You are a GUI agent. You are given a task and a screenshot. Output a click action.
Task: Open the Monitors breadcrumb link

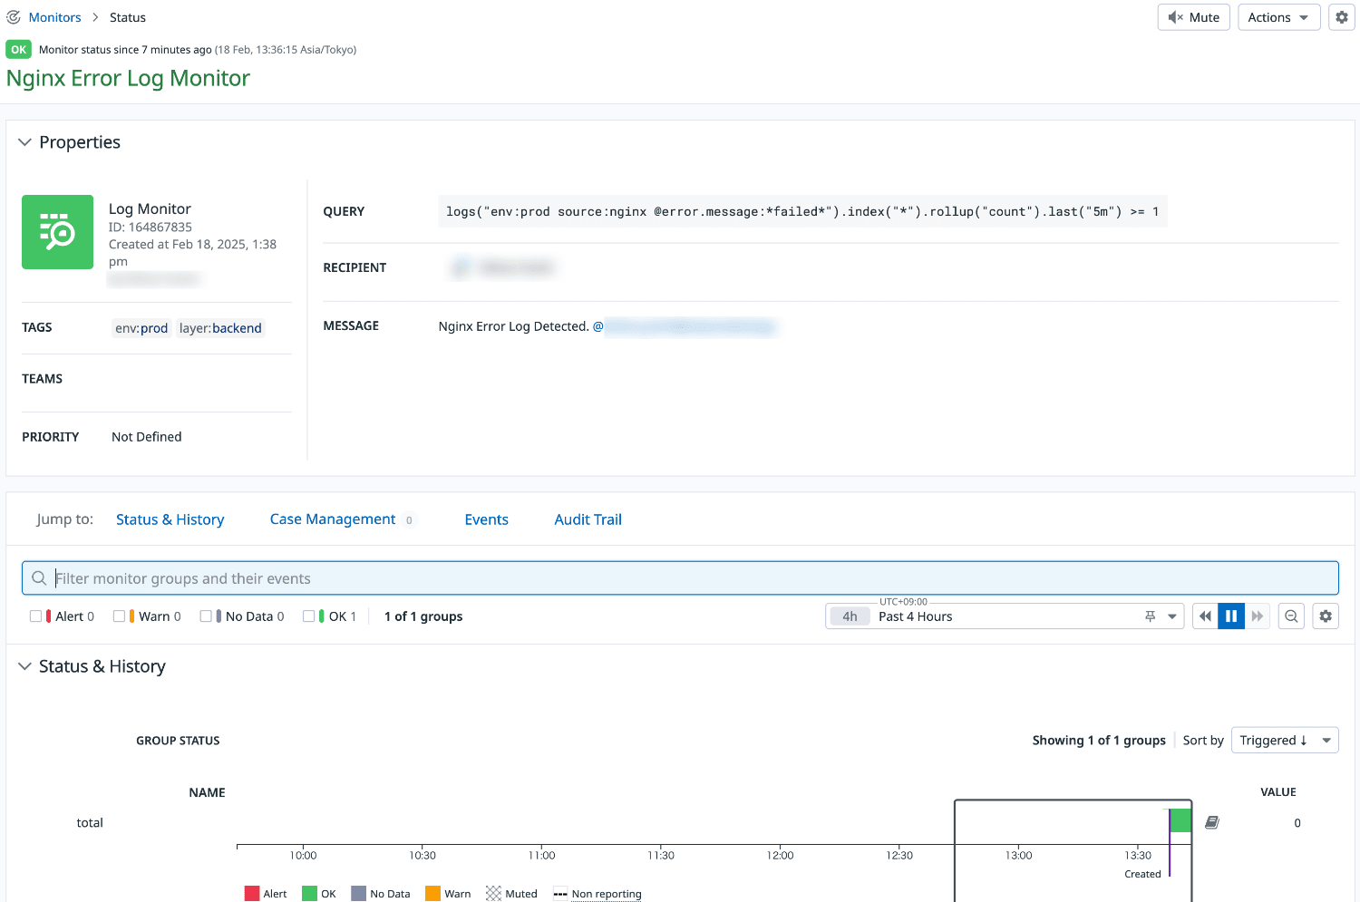point(54,17)
